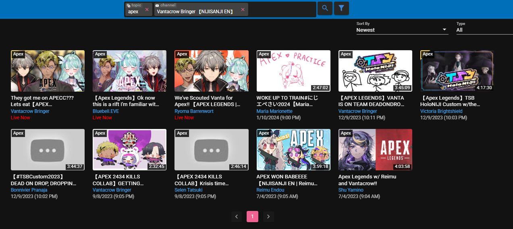Click Live Now under Ryoma Barrenwort

(x=184, y=118)
